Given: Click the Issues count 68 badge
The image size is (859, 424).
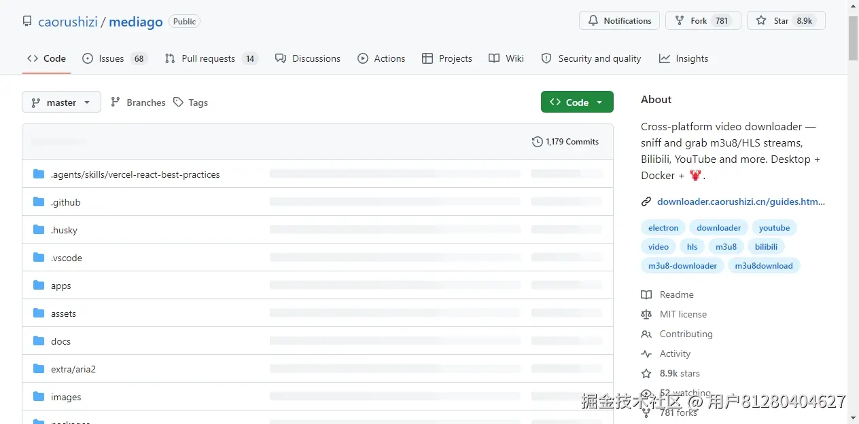Looking at the screenshot, I should click(139, 58).
